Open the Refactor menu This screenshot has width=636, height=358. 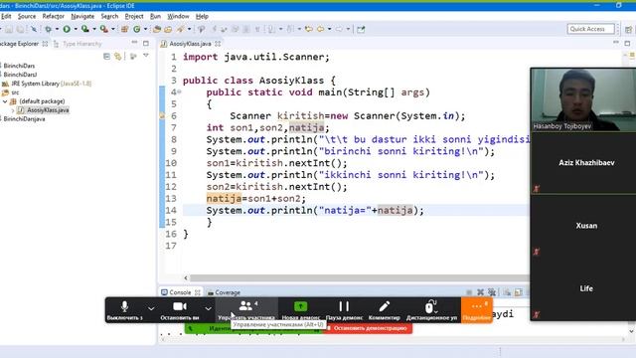coord(53,16)
